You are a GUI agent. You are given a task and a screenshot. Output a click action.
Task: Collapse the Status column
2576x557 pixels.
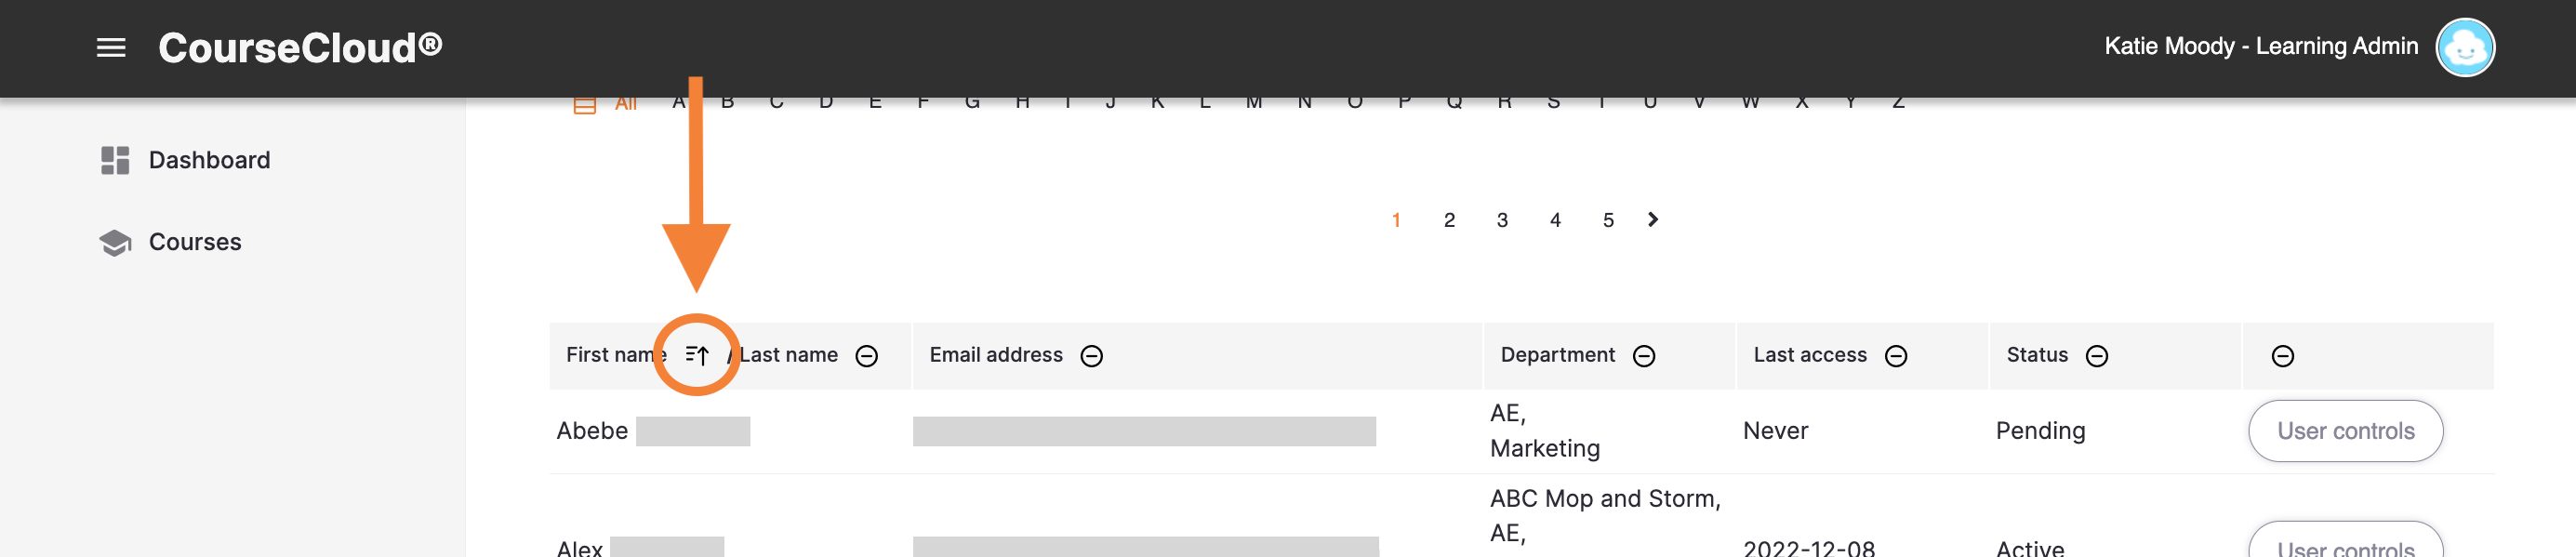click(x=2097, y=356)
